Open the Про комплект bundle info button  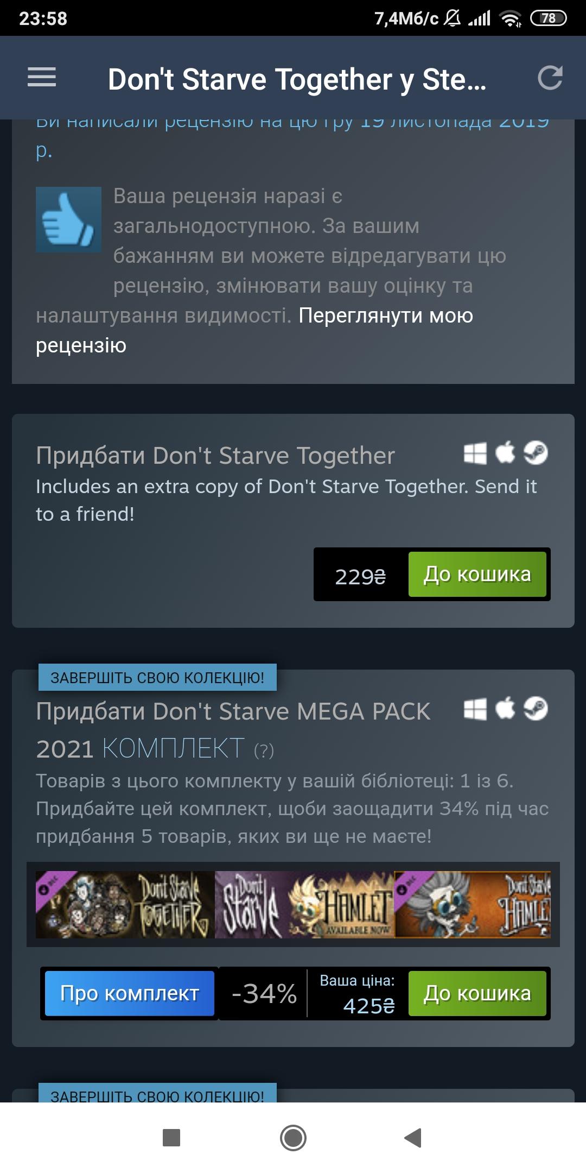coord(130,993)
